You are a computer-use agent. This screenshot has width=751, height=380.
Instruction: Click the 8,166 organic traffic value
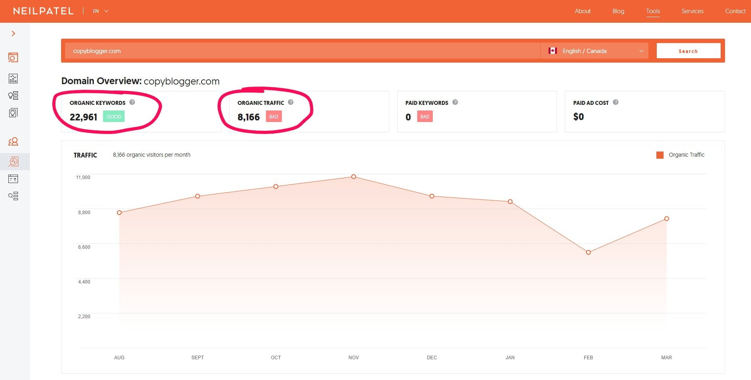pyautogui.click(x=248, y=117)
